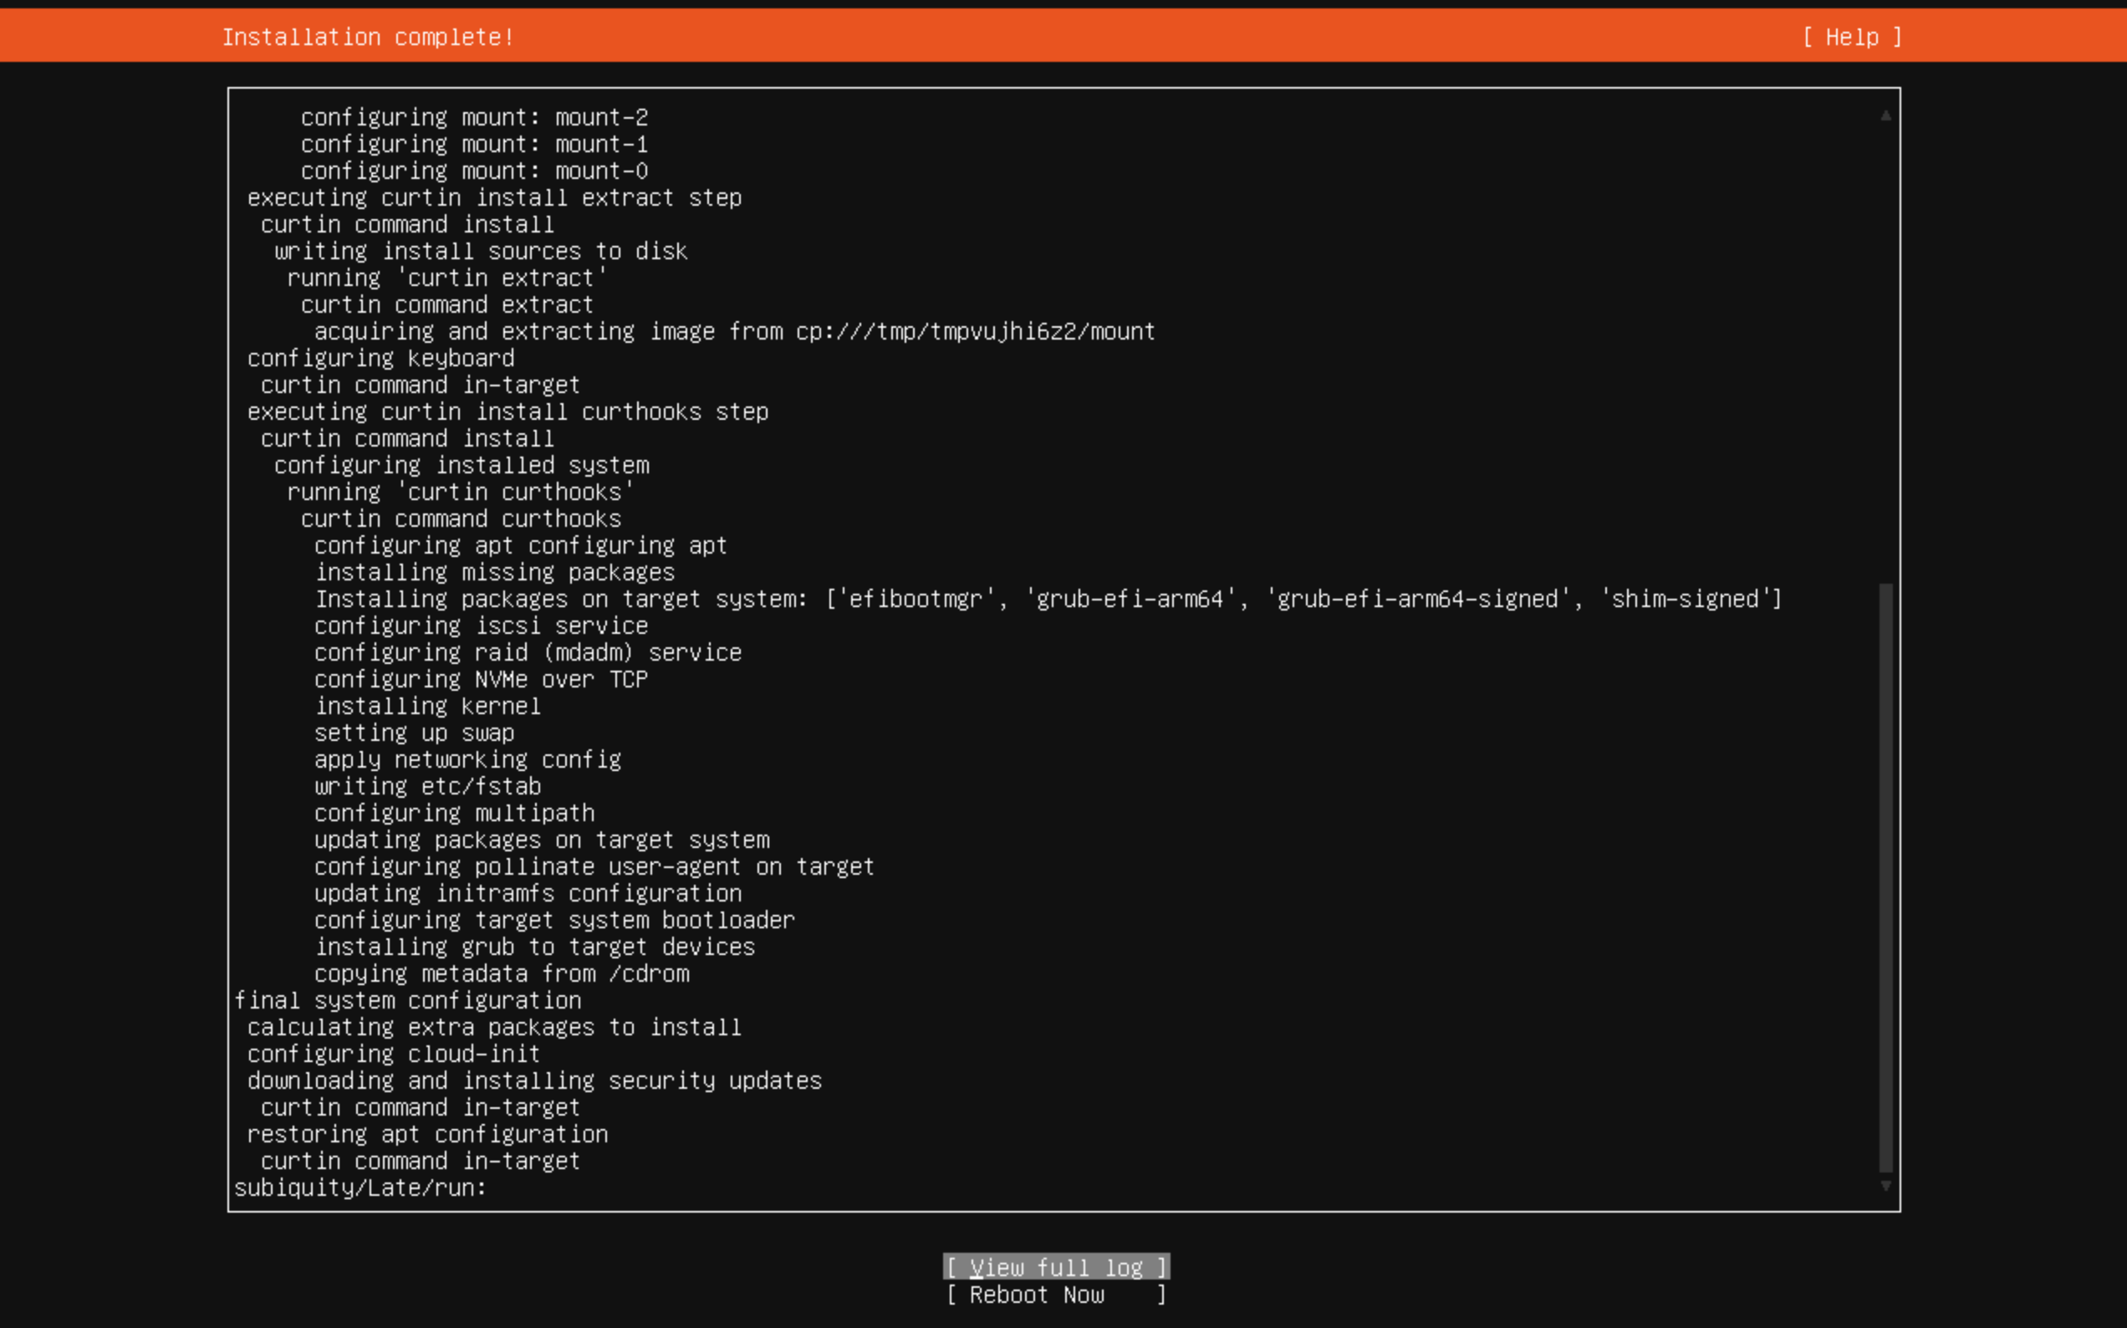
Task: Click "running 'curtin extract'" line
Action: 447,278
